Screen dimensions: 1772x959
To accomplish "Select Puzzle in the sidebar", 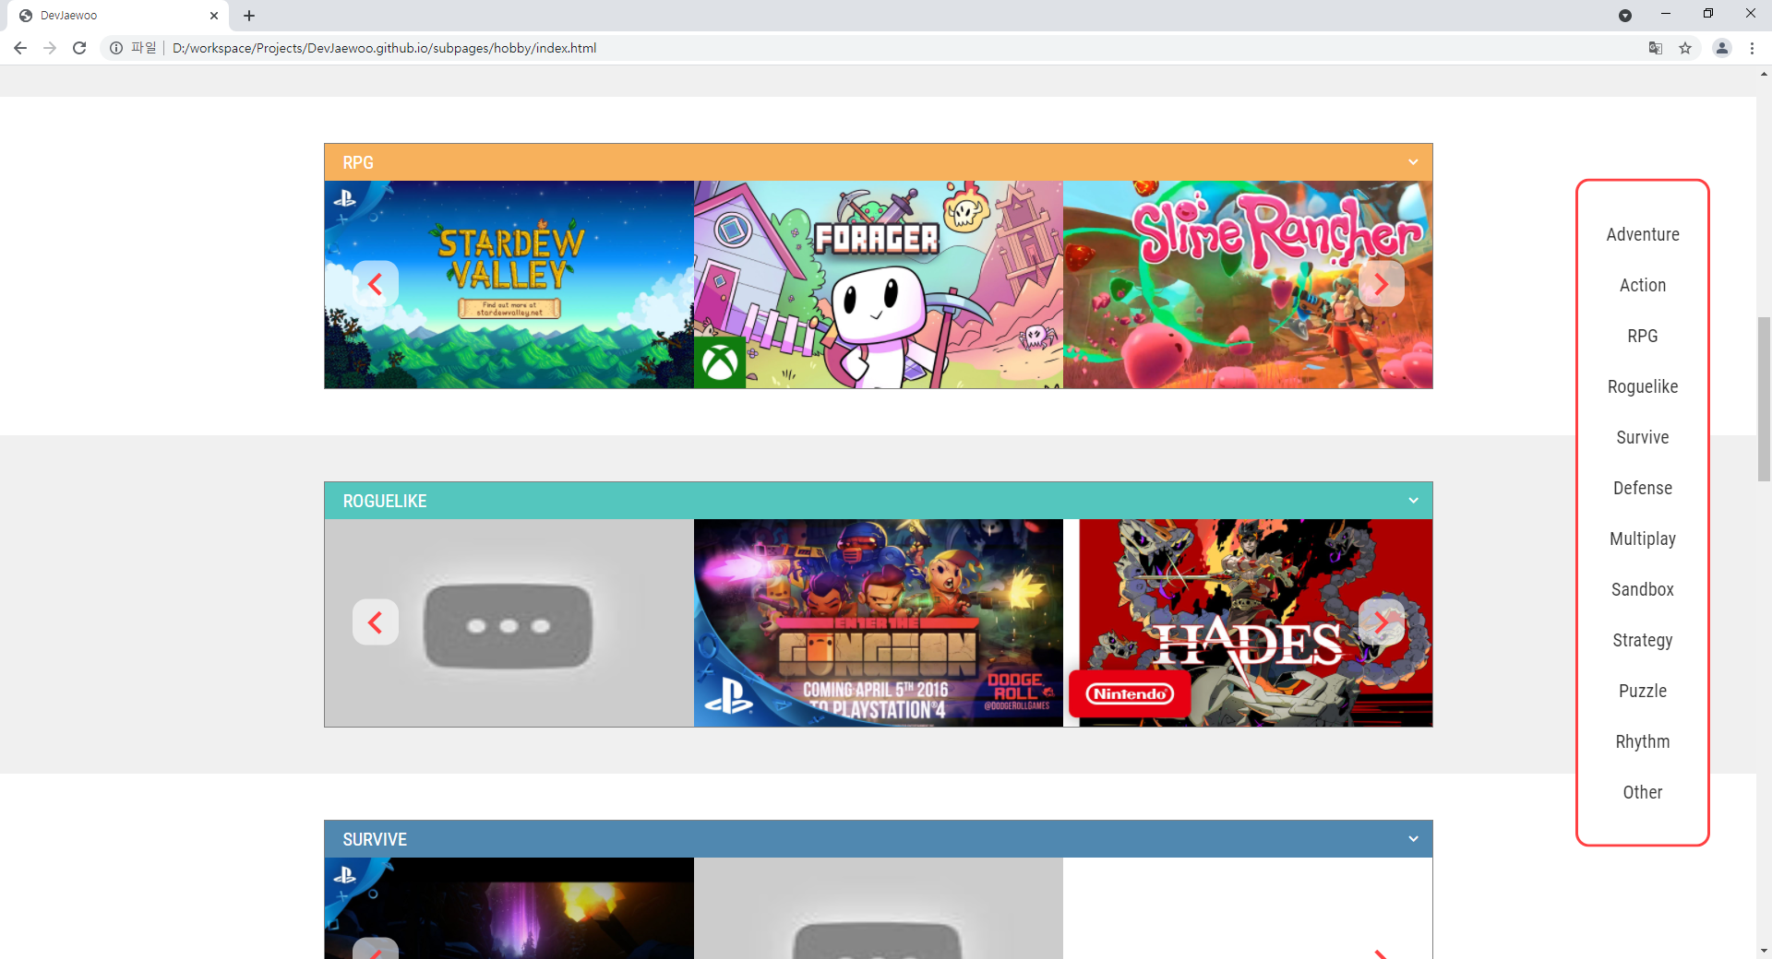I will point(1643,691).
